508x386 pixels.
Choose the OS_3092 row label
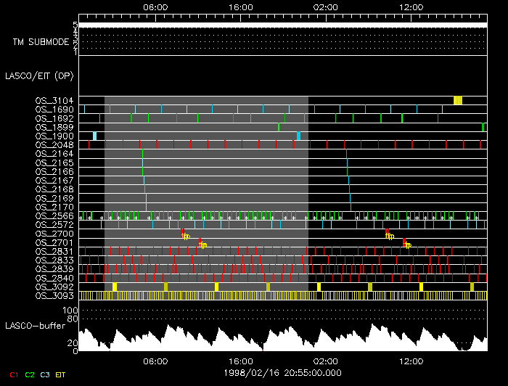click(x=54, y=287)
